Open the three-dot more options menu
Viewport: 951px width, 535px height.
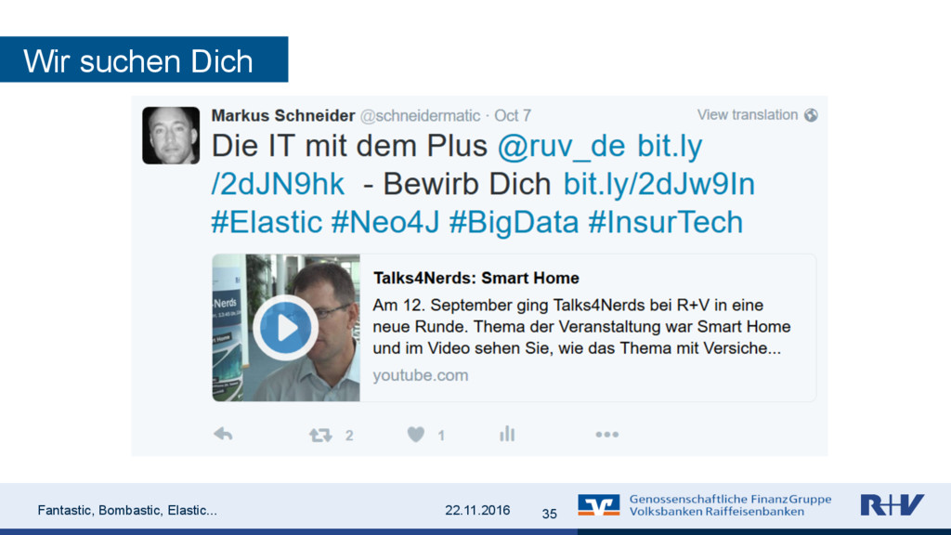tap(607, 435)
